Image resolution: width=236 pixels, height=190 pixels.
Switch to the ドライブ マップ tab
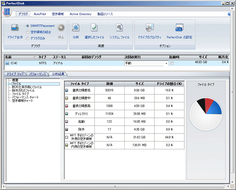click(x=15, y=74)
